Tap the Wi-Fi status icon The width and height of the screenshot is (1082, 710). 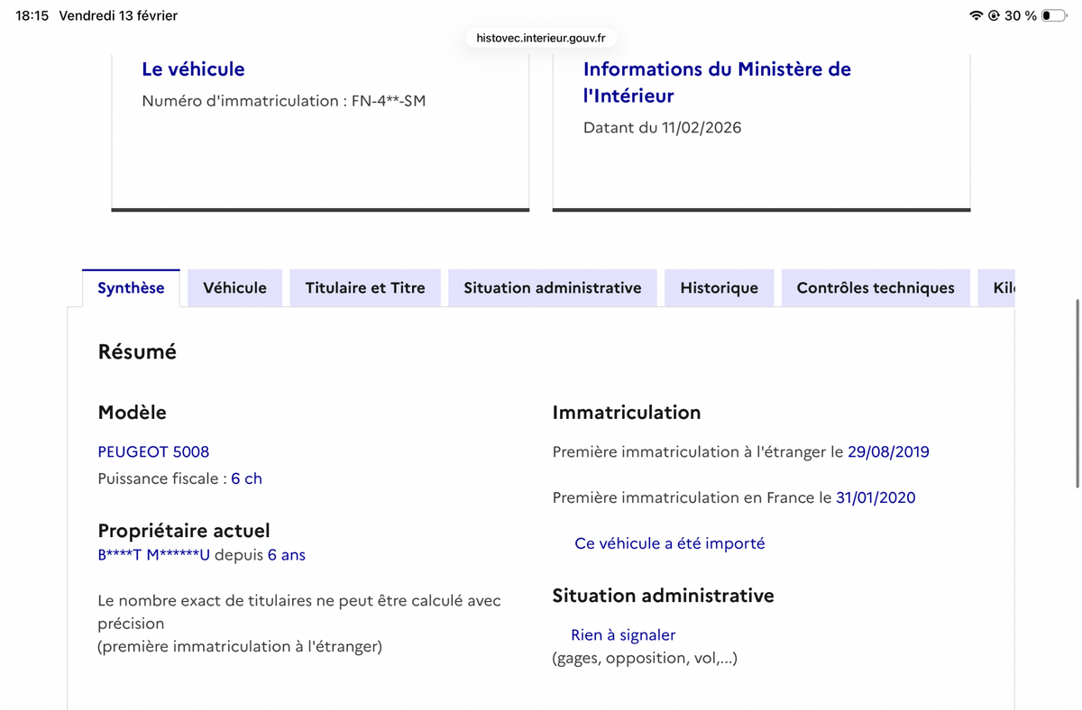[x=976, y=16]
